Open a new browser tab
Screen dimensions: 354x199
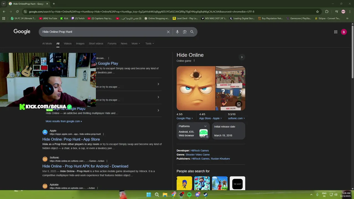tap(54, 4)
